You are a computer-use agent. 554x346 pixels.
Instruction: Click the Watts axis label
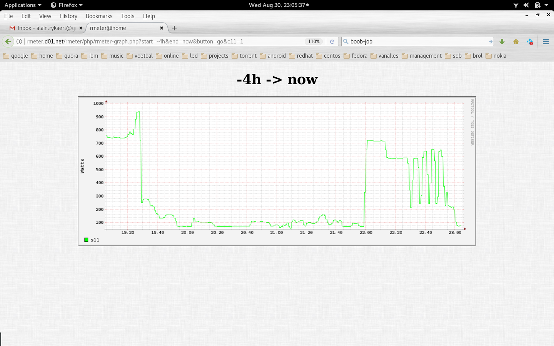pos(82,166)
